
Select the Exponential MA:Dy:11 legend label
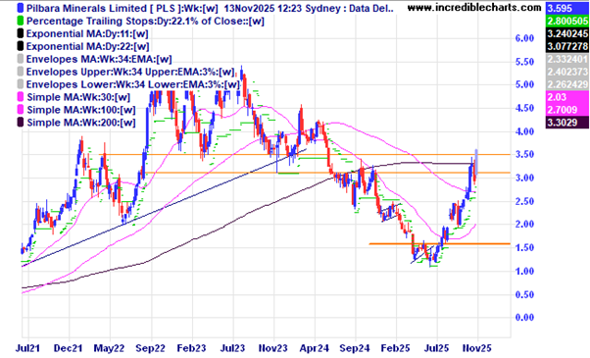tap(87, 34)
